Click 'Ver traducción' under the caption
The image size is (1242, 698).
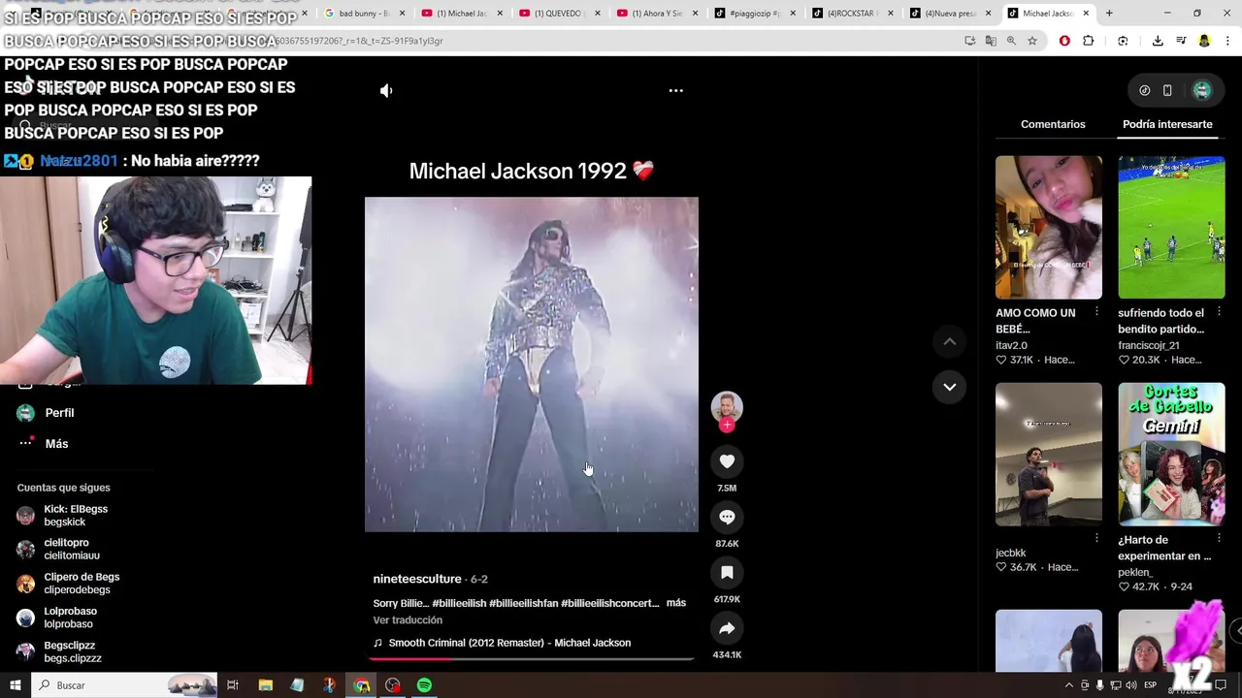[408, 620]
